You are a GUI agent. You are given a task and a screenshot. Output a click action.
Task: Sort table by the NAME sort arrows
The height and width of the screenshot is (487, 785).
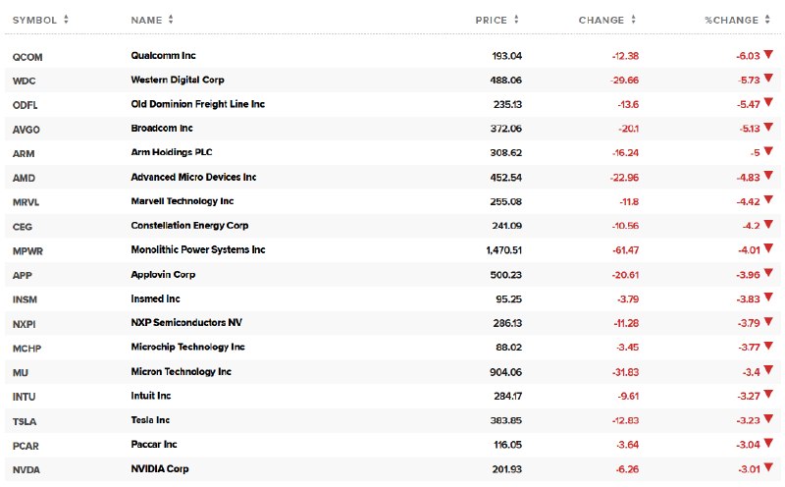[171, 20]
